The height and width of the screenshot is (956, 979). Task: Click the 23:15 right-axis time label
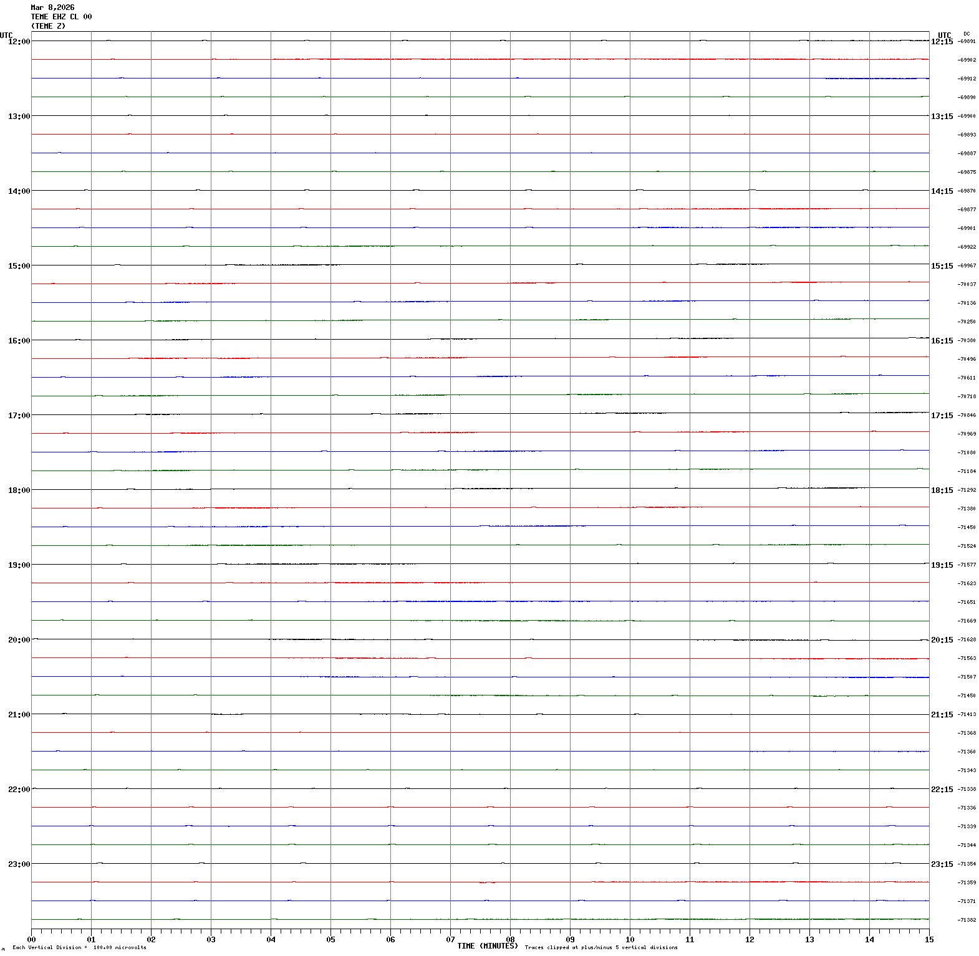pos(942,864)
